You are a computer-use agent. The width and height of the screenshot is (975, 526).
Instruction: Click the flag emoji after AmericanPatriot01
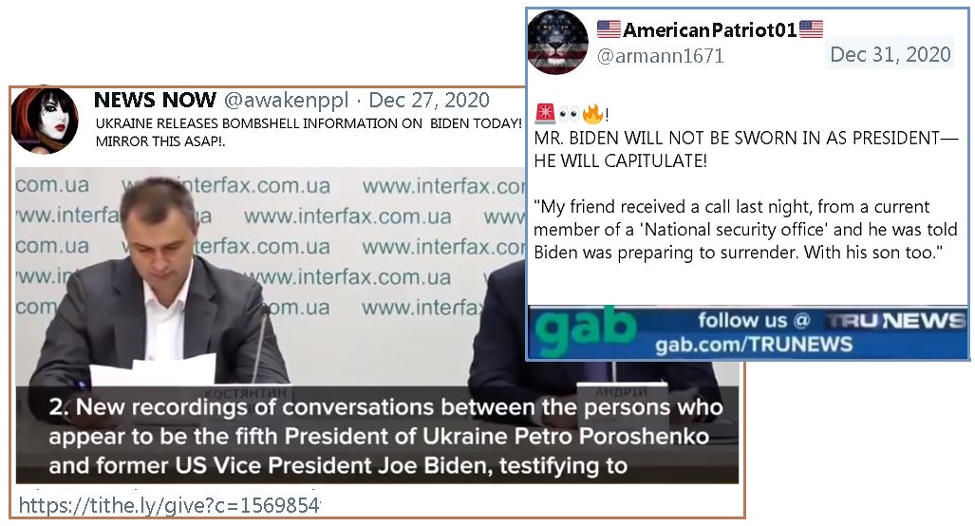811,29
